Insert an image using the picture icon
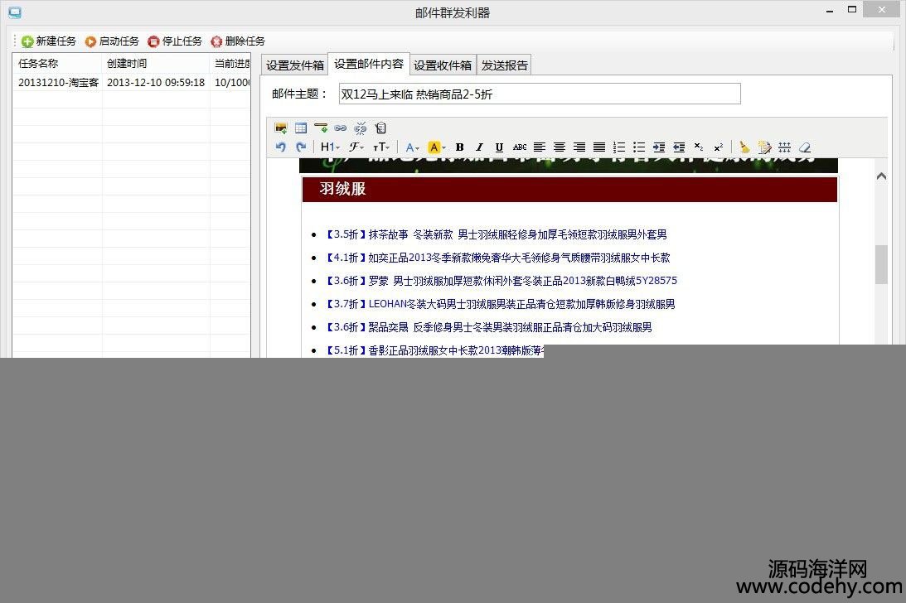This screenshot has width=906, height=603. click(x=281, y=128)
